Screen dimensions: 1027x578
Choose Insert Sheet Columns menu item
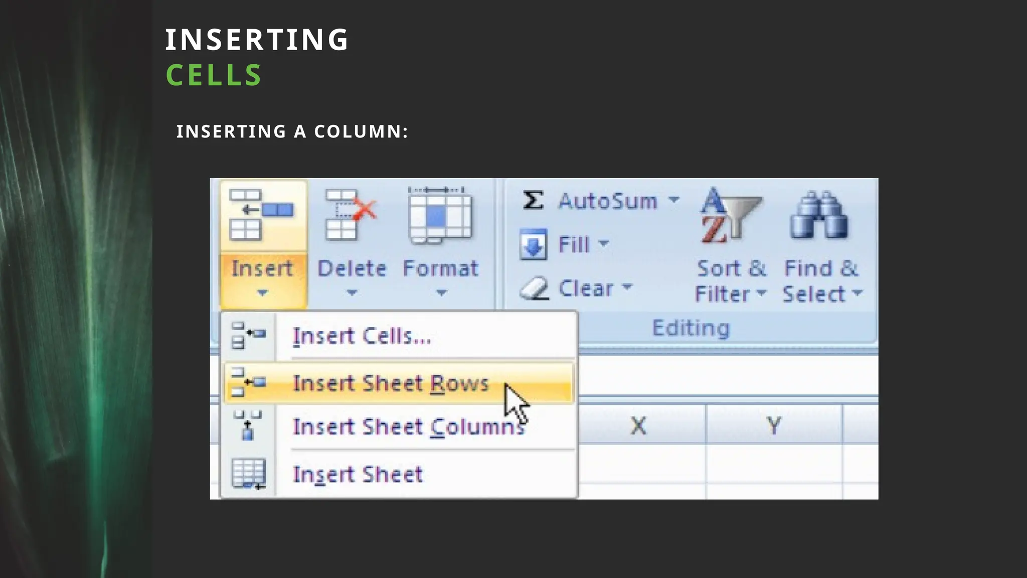[x=398, y=426]
